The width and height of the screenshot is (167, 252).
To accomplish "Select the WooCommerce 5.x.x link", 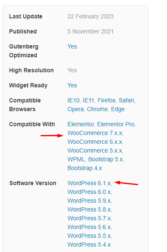I will coord(95,150).
